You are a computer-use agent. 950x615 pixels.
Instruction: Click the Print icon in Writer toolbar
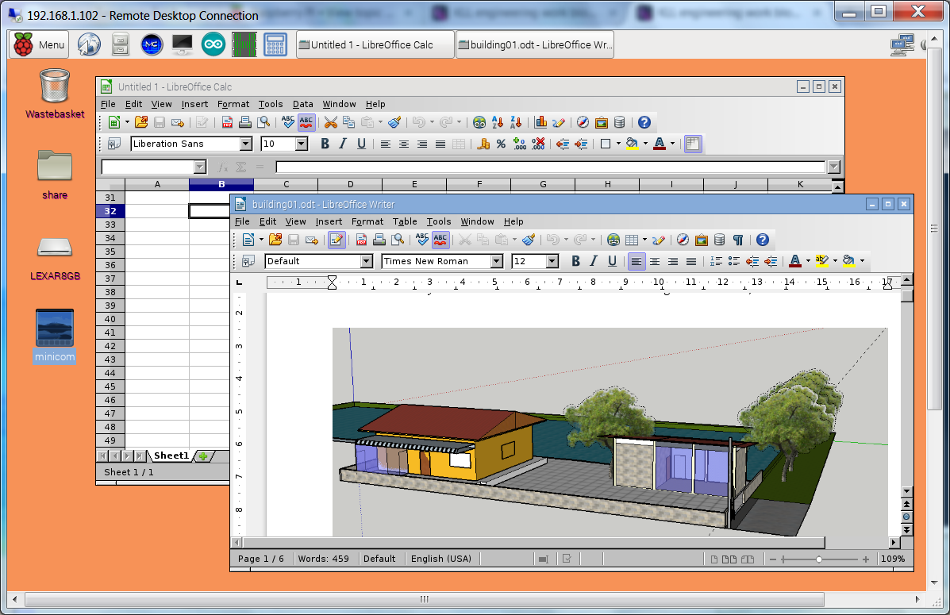click(379, 240)
